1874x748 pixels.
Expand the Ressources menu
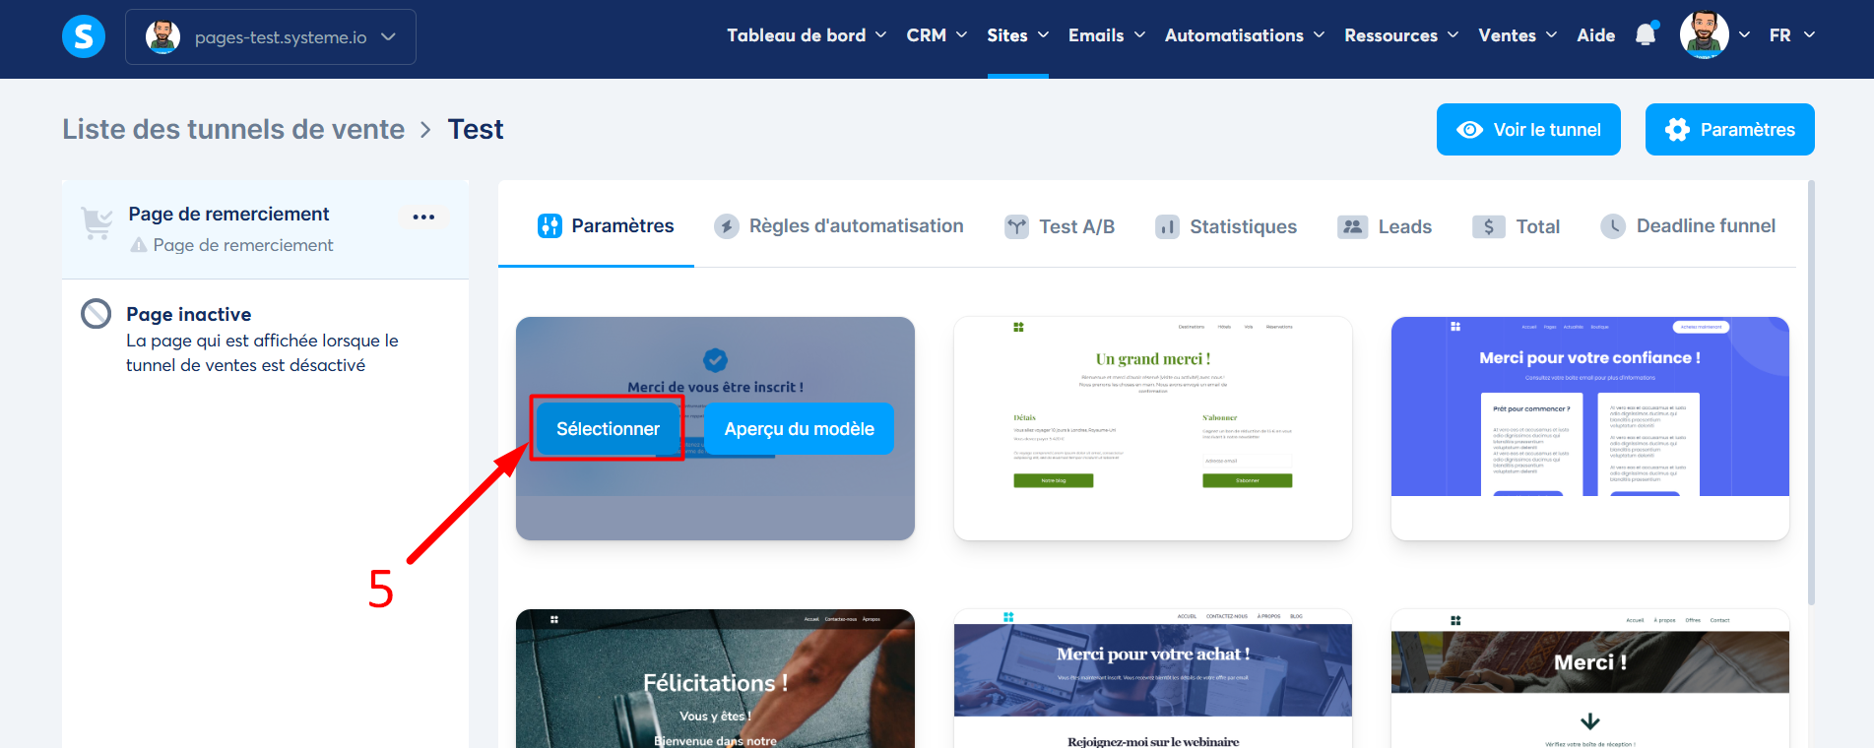click(1401, 35)
